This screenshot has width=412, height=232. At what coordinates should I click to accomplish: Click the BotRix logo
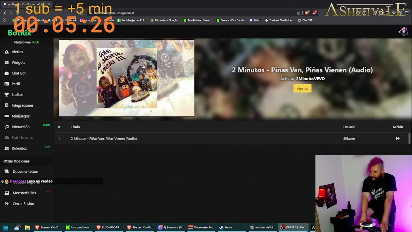19,33
